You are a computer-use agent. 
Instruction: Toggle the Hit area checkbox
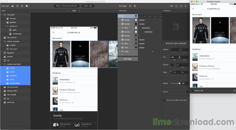tap(187, 92)
